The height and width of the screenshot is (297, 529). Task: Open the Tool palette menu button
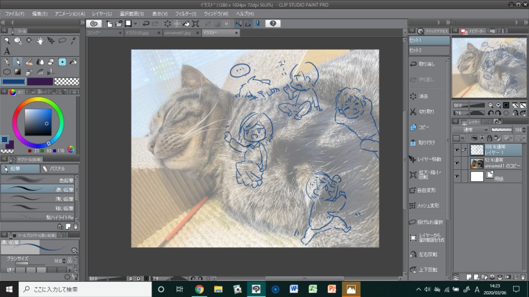point(4,30)
